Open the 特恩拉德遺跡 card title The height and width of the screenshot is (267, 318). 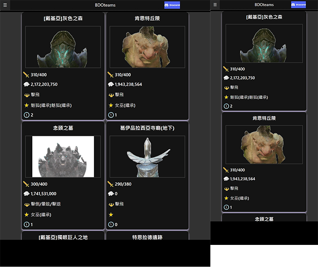pyautogui.click(x=147, y=237)
